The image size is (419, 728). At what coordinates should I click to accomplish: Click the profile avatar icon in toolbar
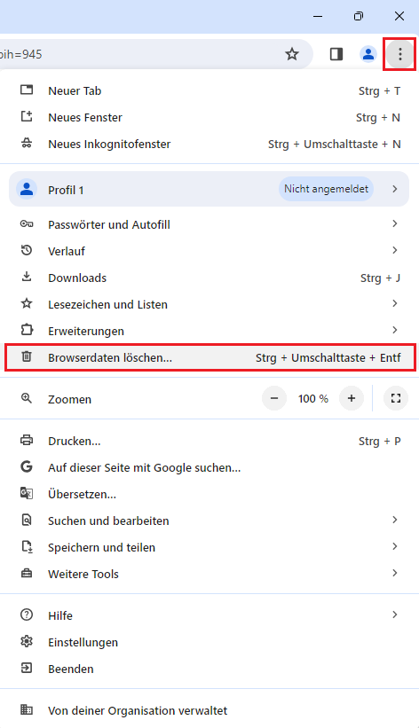coord(368,54)
